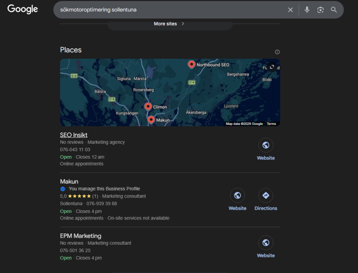Open the SEO Insikt website globe icon
Screen dimensions: 358x273
click(266, 145)
